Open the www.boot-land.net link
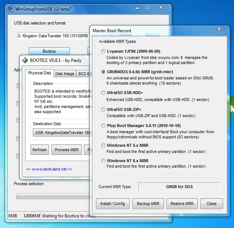The width and height of the screenshot is (234, 228). click(49, 169)
